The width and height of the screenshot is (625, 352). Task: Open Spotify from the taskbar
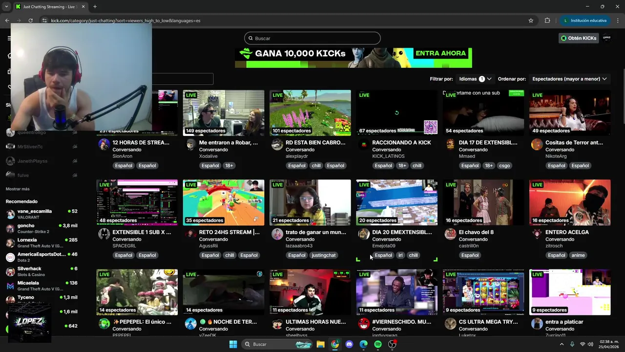coord(378,344)
